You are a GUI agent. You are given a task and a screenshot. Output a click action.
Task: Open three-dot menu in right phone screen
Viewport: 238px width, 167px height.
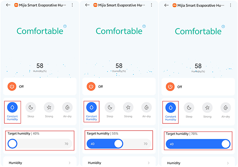231,5
